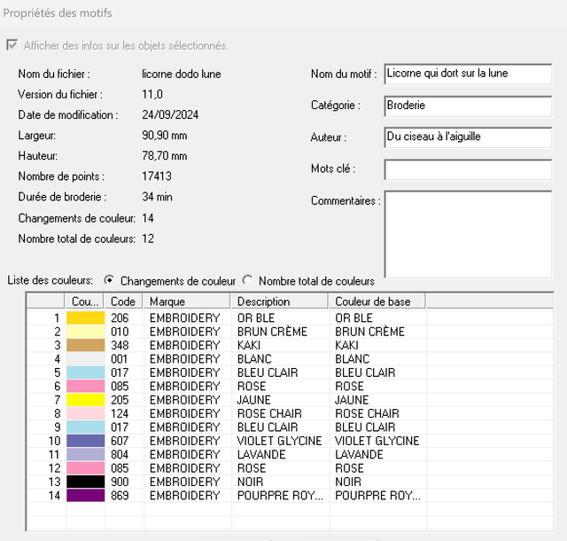
Task: Click the height value '78,70 mm'
Action: (x=165, y=156)
